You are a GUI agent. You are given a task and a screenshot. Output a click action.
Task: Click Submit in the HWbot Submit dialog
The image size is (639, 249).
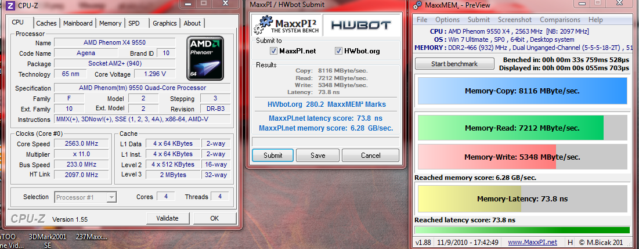273,156
